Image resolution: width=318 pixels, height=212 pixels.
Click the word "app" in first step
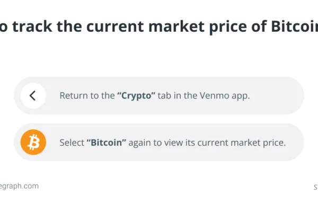coord(240,96)
